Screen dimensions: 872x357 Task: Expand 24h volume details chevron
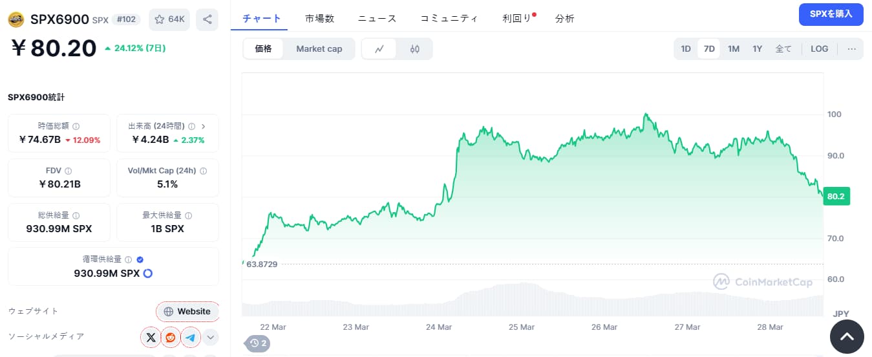[203, 127]
